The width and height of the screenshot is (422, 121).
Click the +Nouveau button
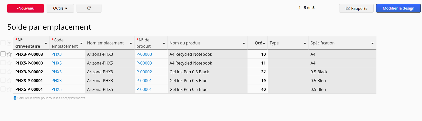pos(25,8)
